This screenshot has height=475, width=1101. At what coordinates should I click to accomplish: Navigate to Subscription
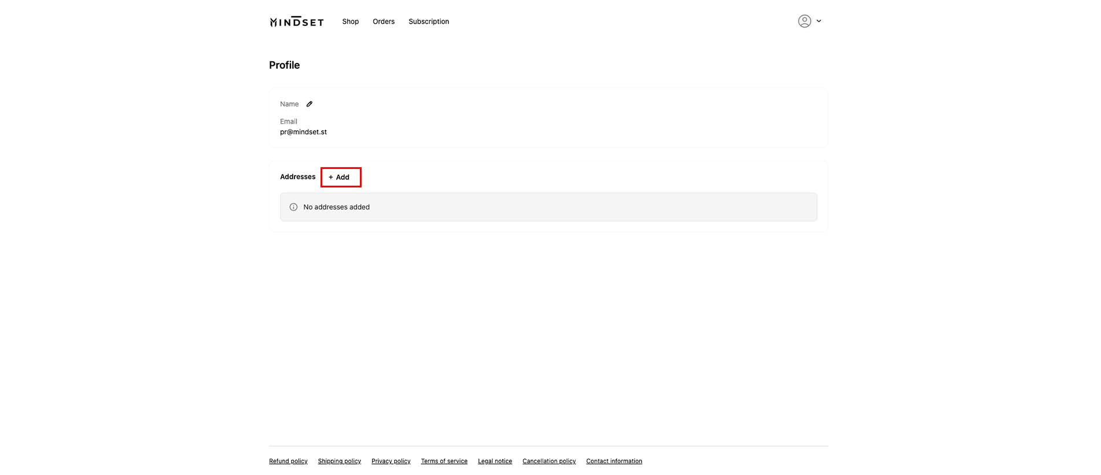(429, 21)
